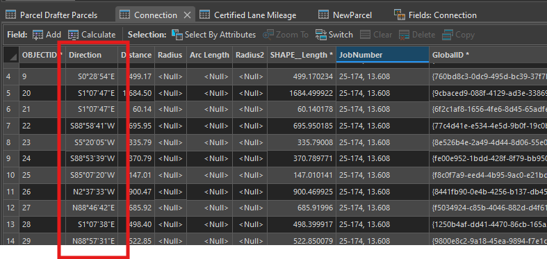547x259 pixels.
Task: Click the direction cell S0°28'54"E
Action: 92,76
